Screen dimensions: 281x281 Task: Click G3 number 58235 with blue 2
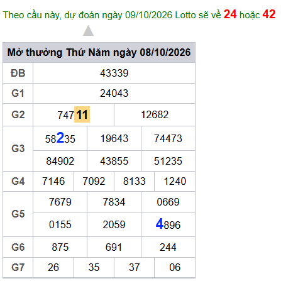pyautogui.click(x=60, y=138)
